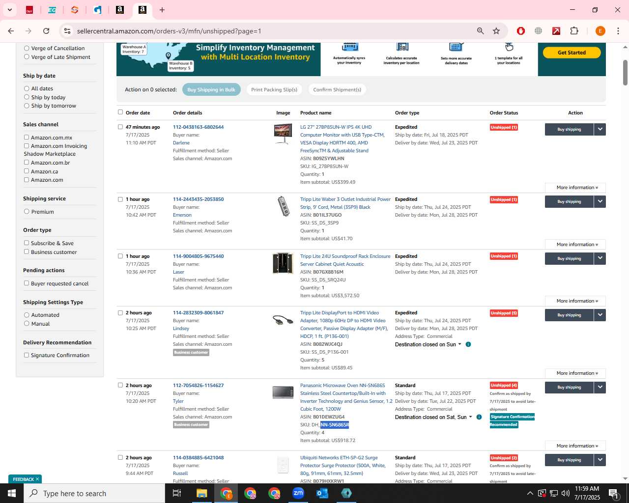Image resolution: width=629 pixels, height=503 pixels.
Task: Click Confirm Shipment(s) button
Action: 337,89
